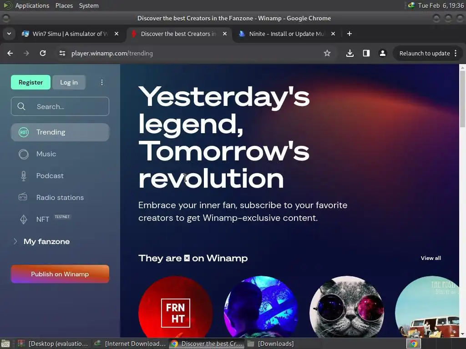The height and width of the screenshot is (349, 466).
Task: Click the Winamp Search field
Action: click(x=60, y=106)
